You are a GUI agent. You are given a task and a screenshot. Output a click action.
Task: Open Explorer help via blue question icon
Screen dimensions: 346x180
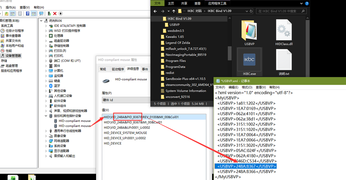307,3
